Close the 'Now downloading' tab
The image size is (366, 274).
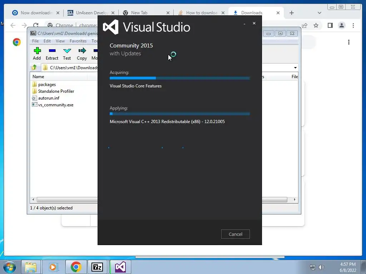point(58,13)
